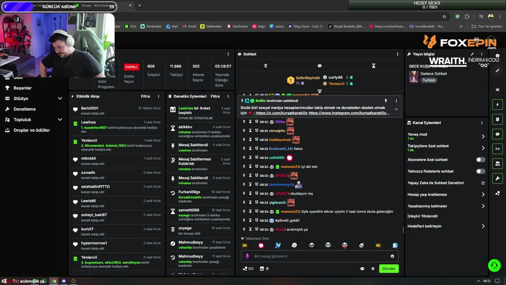Click the Chrome icon in the taskbar
Viewport: 506px width, 285px height.
click(x=54, y=281)
